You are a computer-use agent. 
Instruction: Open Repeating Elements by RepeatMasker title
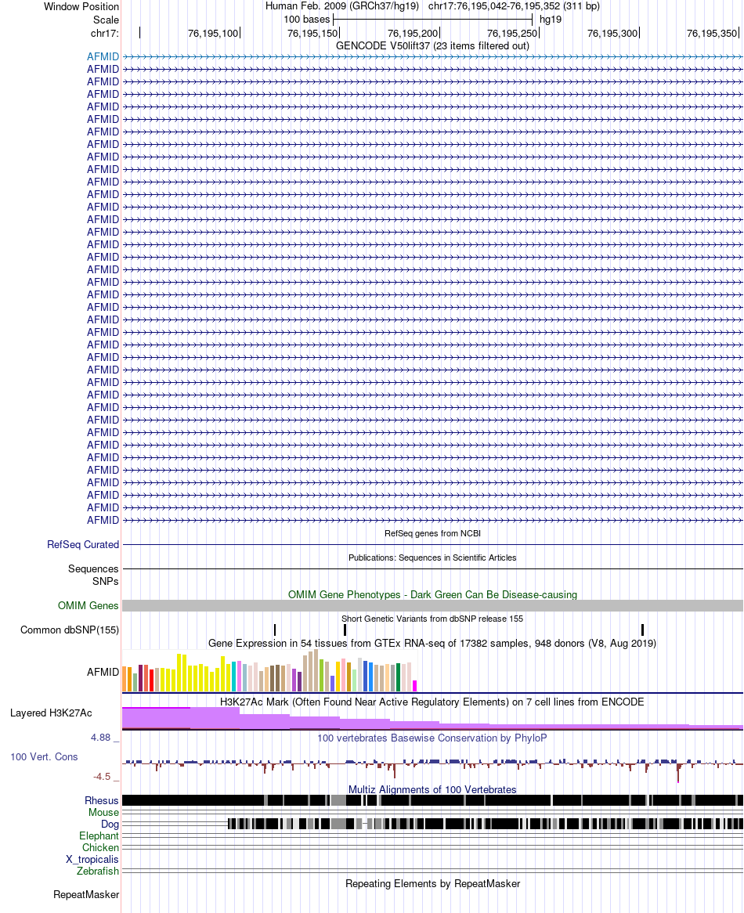[432, 883]
